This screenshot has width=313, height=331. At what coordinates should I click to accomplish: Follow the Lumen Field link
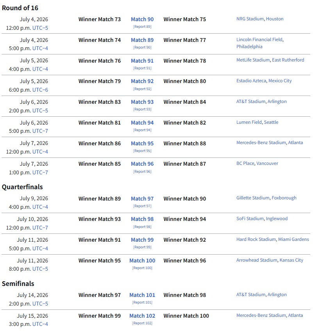(249, 122)
